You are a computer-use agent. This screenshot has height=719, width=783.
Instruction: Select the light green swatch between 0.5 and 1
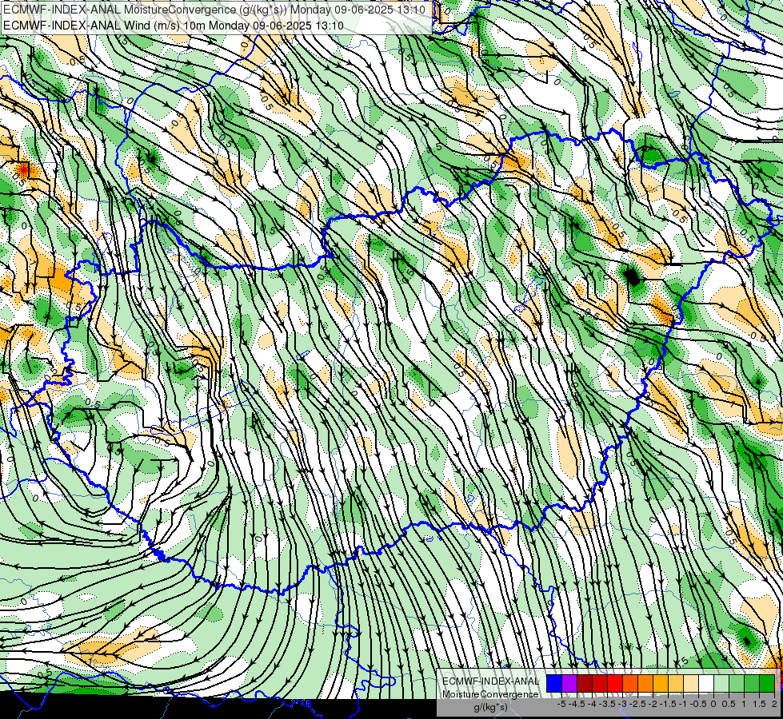(x=737, y=684)
